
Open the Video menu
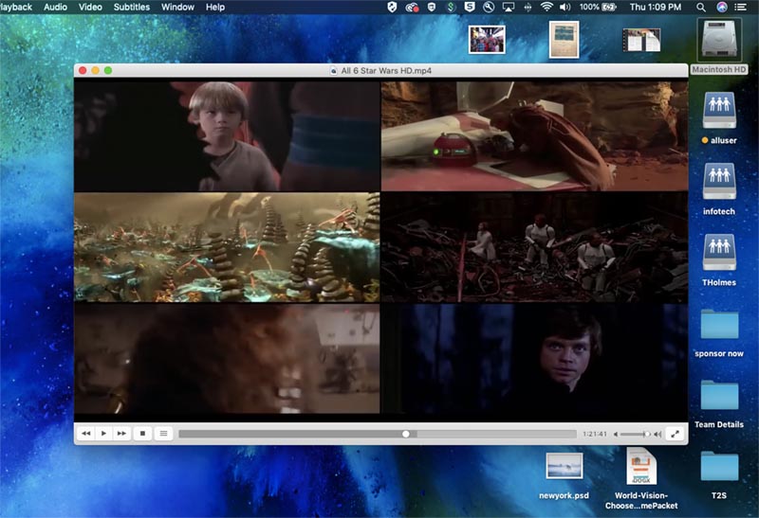coord(90,8)
